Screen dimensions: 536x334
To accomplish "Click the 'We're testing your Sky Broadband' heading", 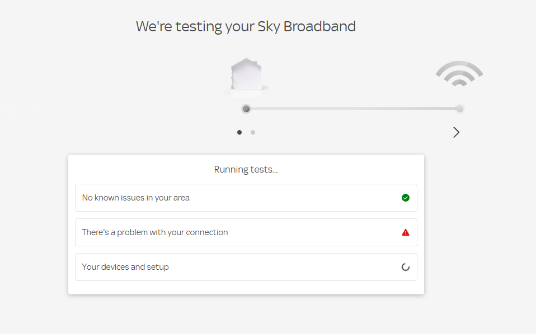I will pyautogui.click(x=246, y=26).
